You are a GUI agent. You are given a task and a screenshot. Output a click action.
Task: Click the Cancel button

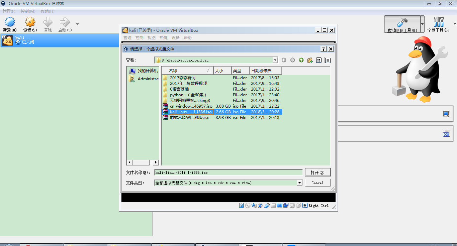(x=317, y=183)
